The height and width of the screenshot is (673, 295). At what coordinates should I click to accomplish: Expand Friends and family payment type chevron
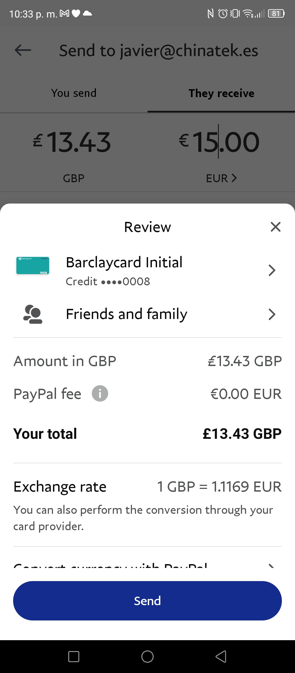(272, 314)
